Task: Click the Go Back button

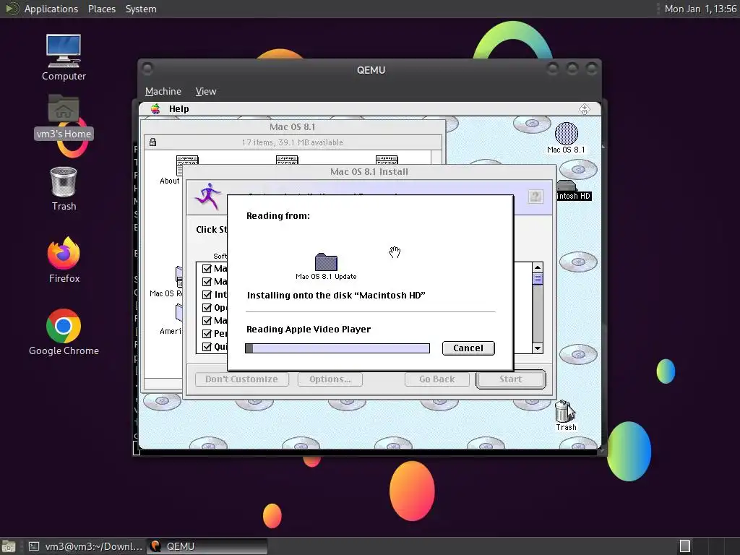Action: (x=437, y=379)
